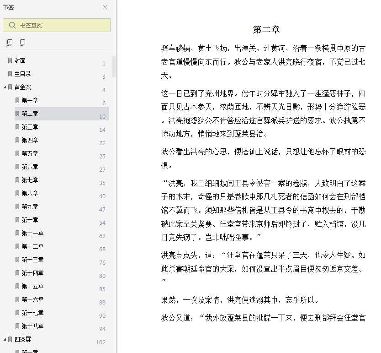Click bookmark flag icon beside 第七章
The width and height of the screenshot is (381, 353).
(x=17, y=180)
